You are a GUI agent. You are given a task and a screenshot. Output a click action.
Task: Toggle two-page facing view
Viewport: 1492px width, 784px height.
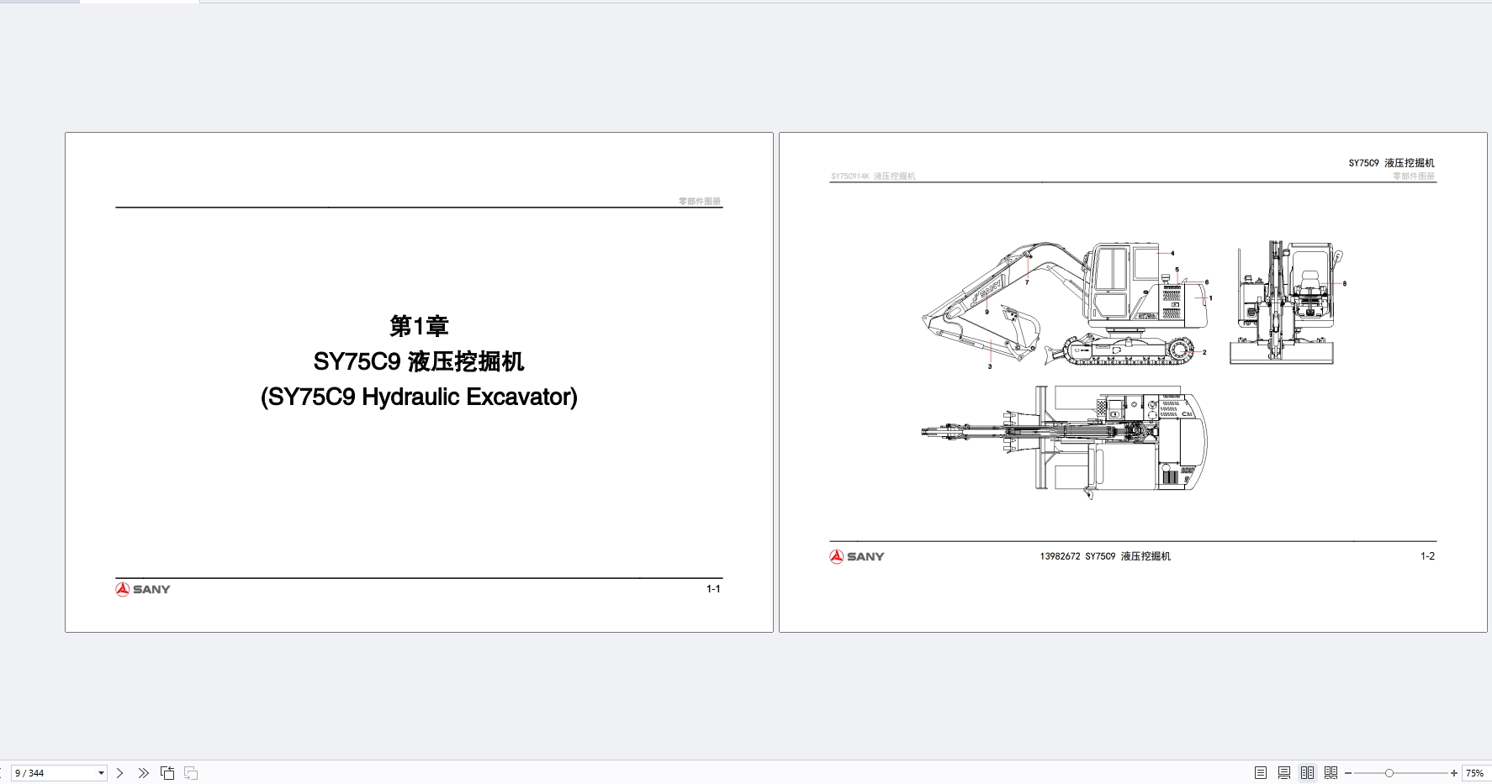(x=1307, y=773)
